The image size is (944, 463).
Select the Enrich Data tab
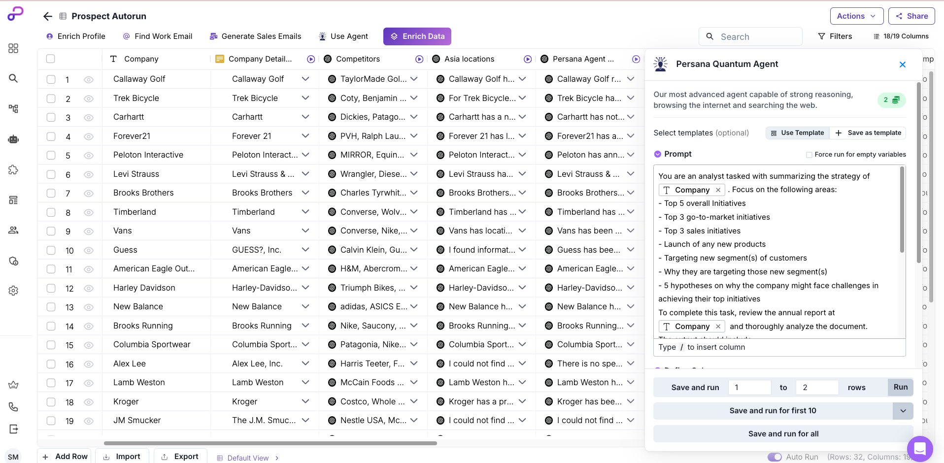coord(417,36)
